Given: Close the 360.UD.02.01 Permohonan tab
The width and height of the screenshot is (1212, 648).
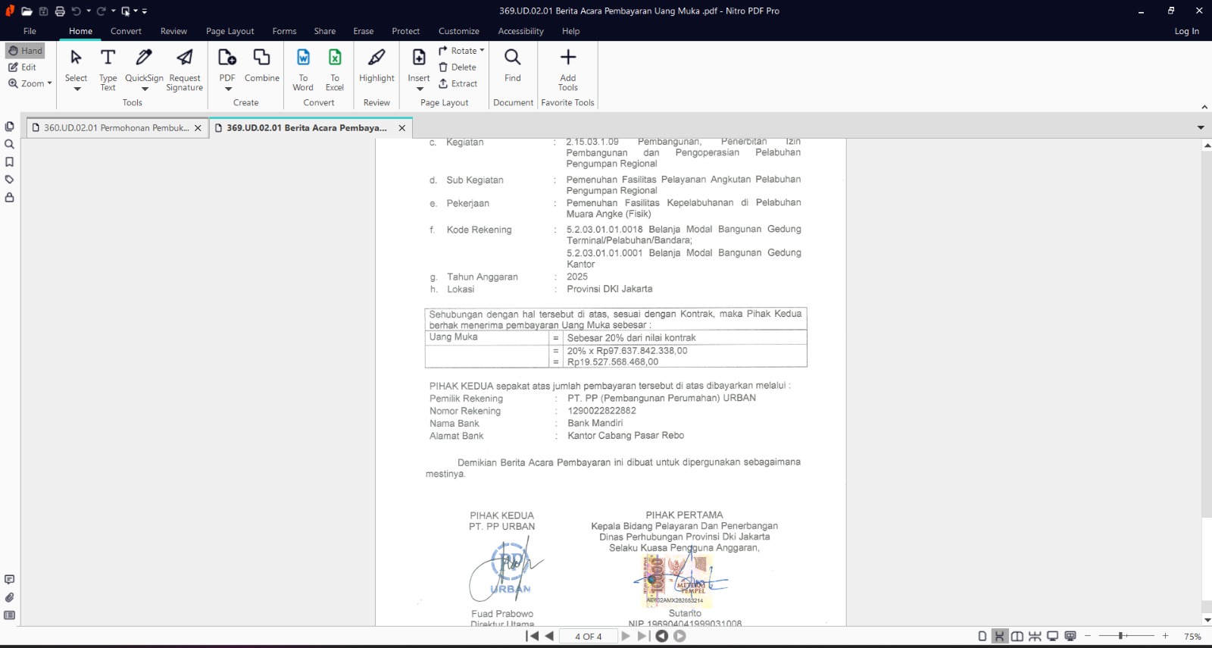Looking at the screenshot, I should pyautogui.click(x=198, y=128).
